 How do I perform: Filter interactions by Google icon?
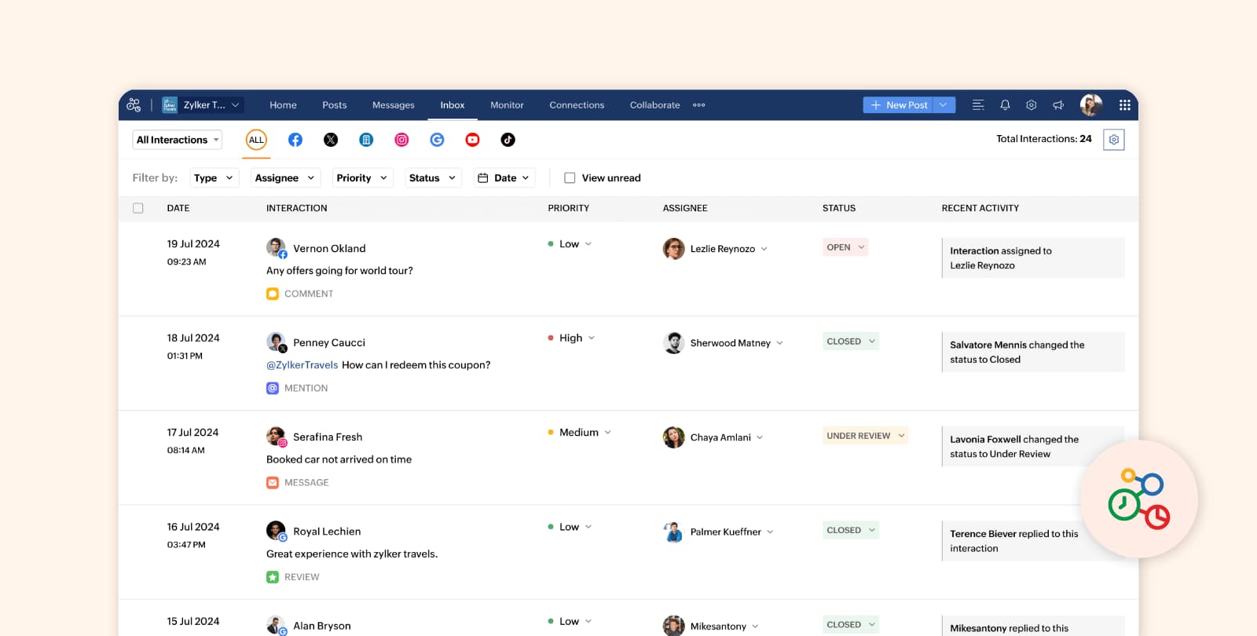point(437,140)
